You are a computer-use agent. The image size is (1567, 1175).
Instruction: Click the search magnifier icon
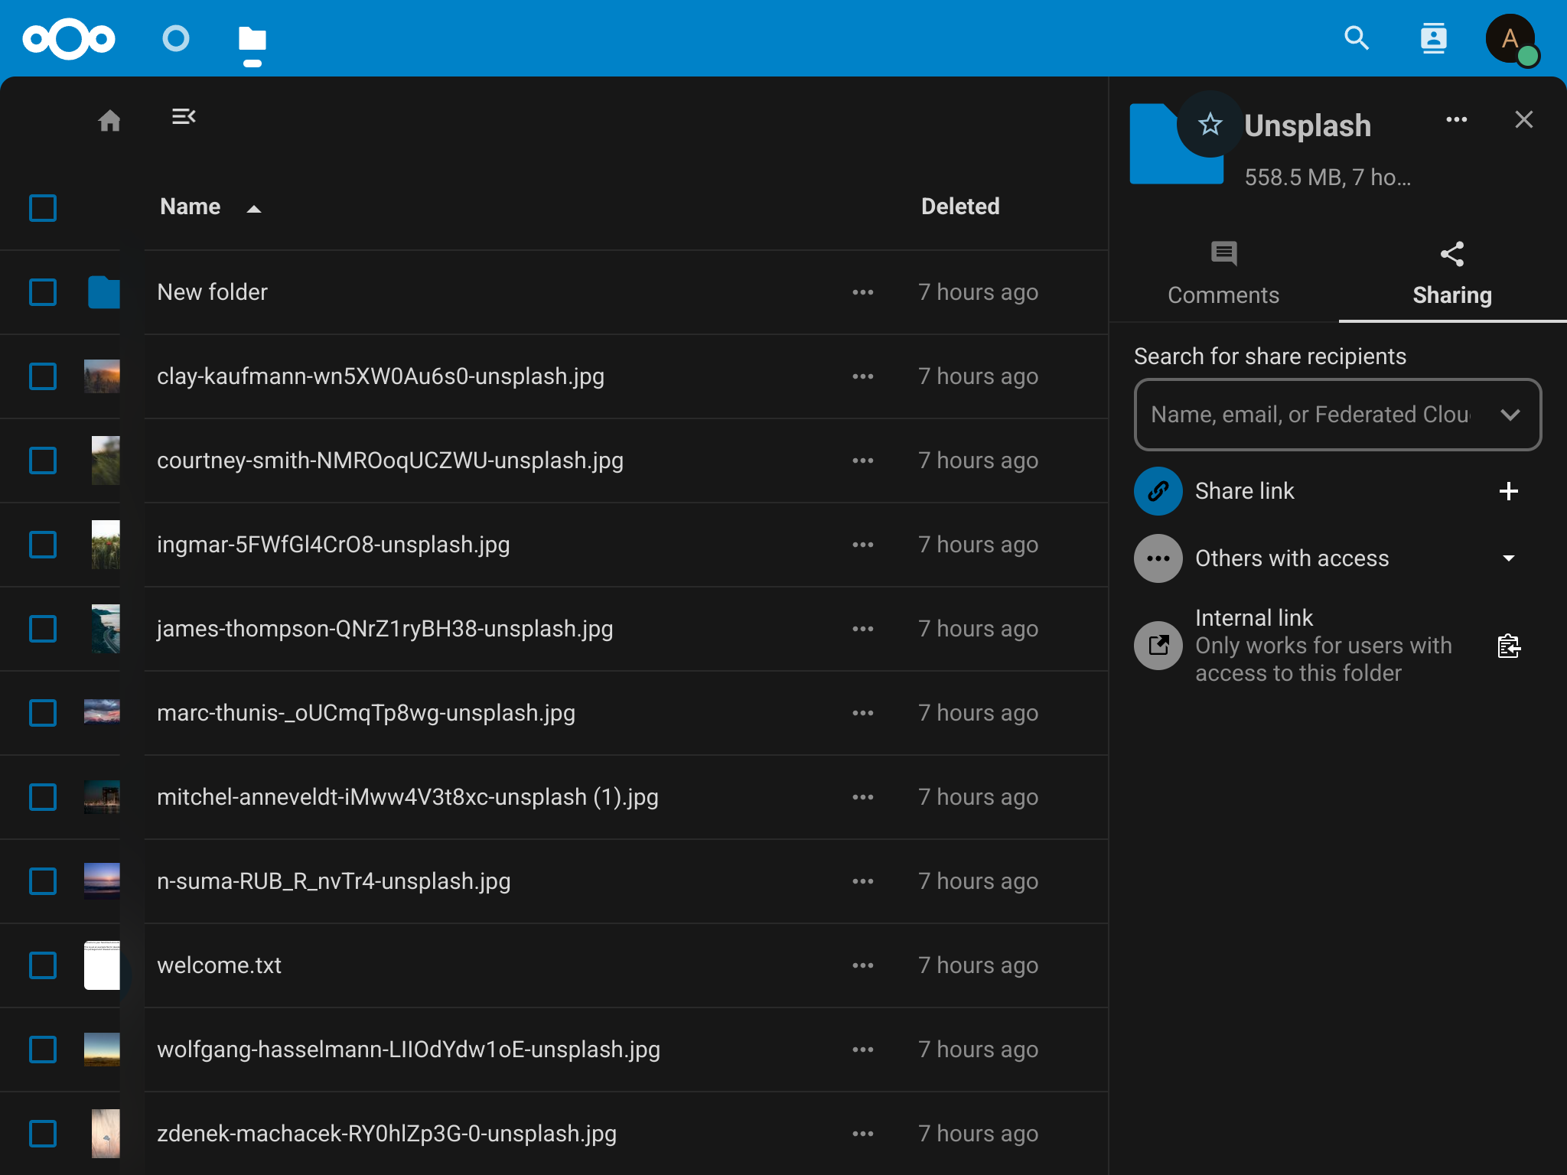[x=1357, y=38]
